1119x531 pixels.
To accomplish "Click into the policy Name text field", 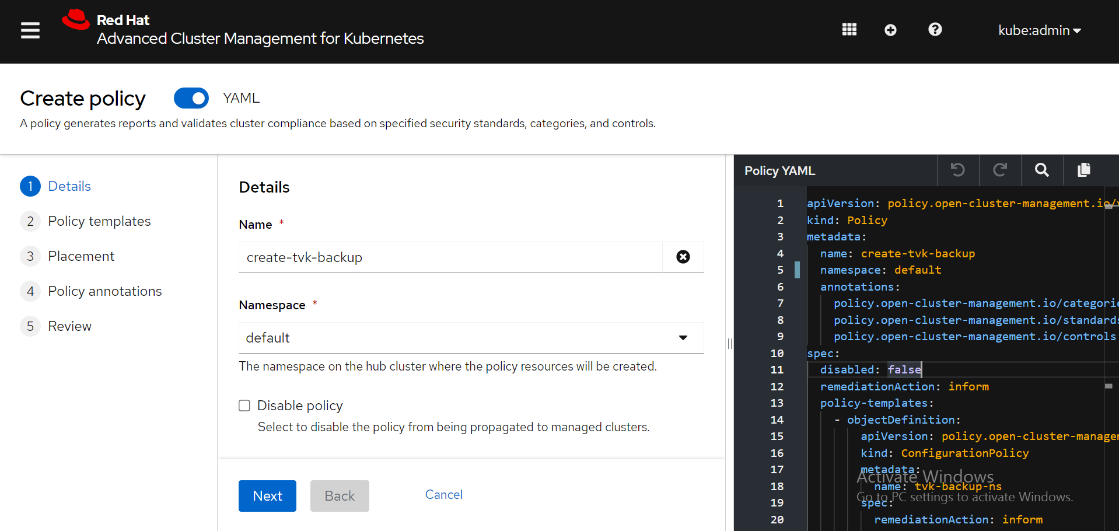I will [450, 257].
